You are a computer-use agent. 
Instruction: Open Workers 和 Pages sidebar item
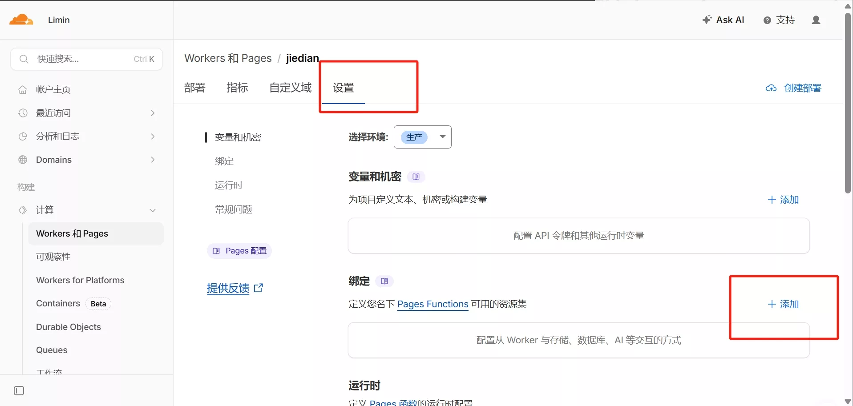(x=96, y=233)
